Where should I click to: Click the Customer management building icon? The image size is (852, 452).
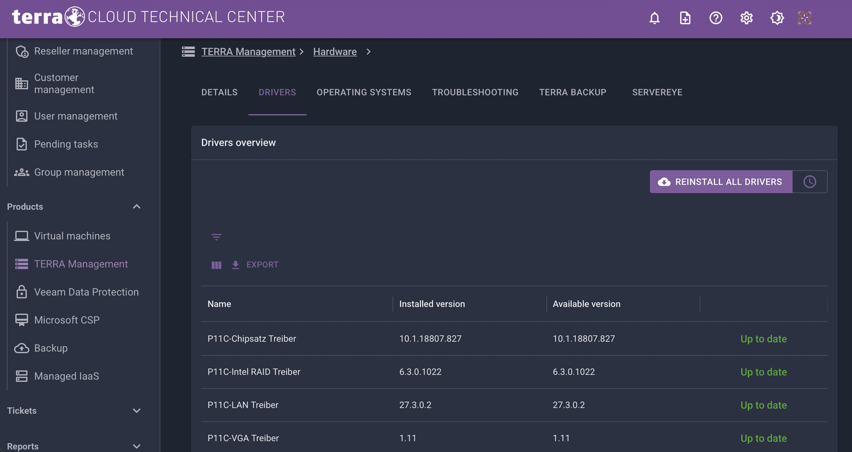(22, 84)
